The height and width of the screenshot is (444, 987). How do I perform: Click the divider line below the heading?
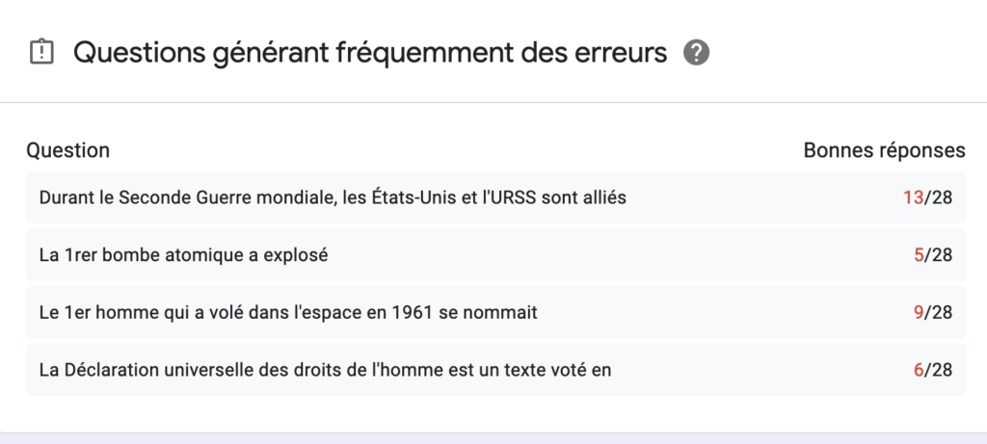point(493,102)
